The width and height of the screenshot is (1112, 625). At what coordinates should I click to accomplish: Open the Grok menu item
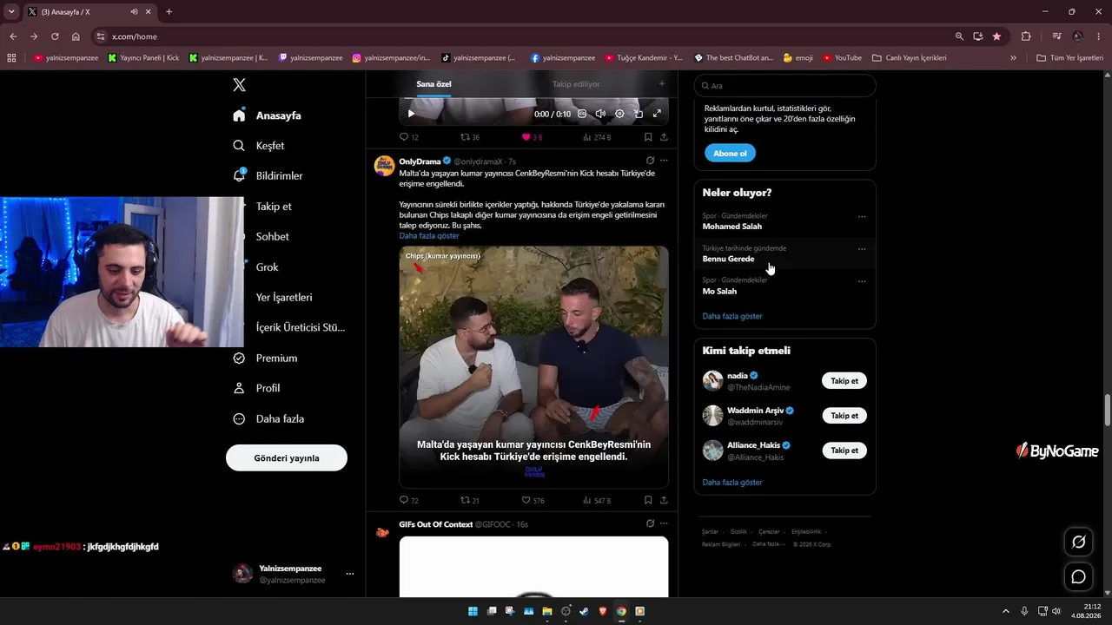point(267,267)
